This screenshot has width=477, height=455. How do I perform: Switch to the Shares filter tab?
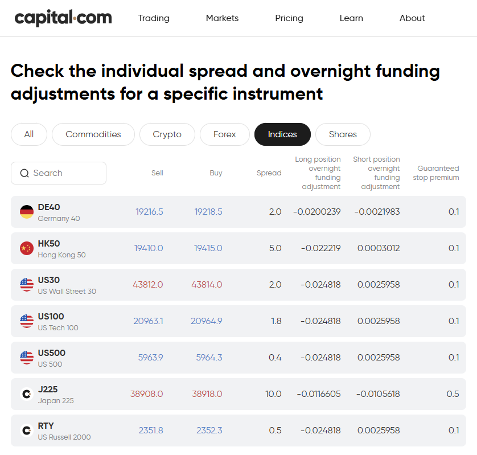point(343,134)
